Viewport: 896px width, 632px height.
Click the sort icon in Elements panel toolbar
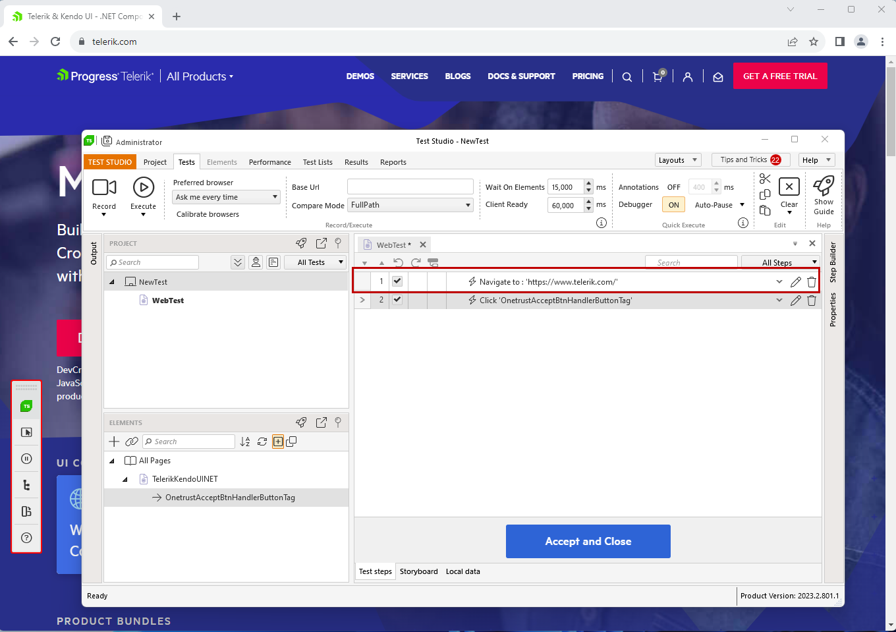coord(245,442)
